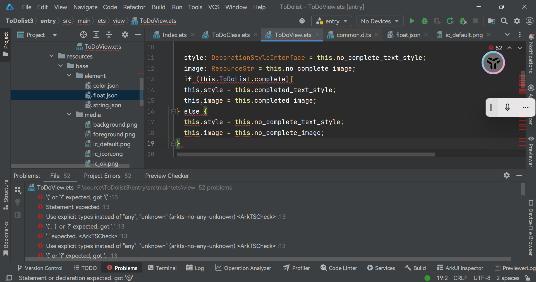Click the Search Everywhere magnifier icon
Image resolution: width=536 pixels, height=282 pixels.
[504, 21]
